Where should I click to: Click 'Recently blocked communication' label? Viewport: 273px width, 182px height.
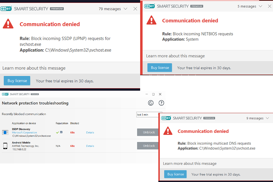(x=24, y=114)
